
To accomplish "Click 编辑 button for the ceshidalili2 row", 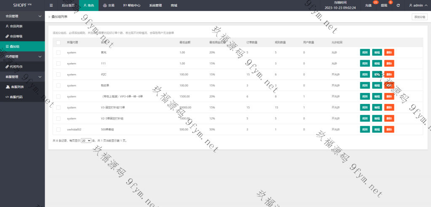I will (377, 130).
